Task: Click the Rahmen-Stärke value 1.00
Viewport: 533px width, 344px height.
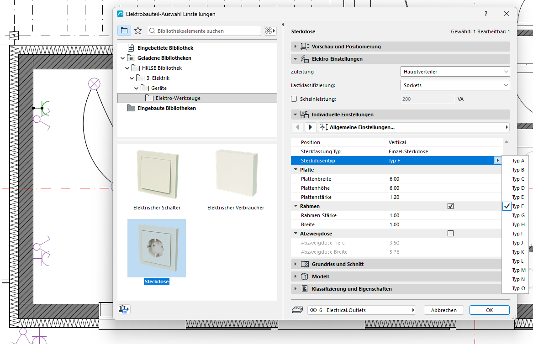Action: (x=394, y=215)
